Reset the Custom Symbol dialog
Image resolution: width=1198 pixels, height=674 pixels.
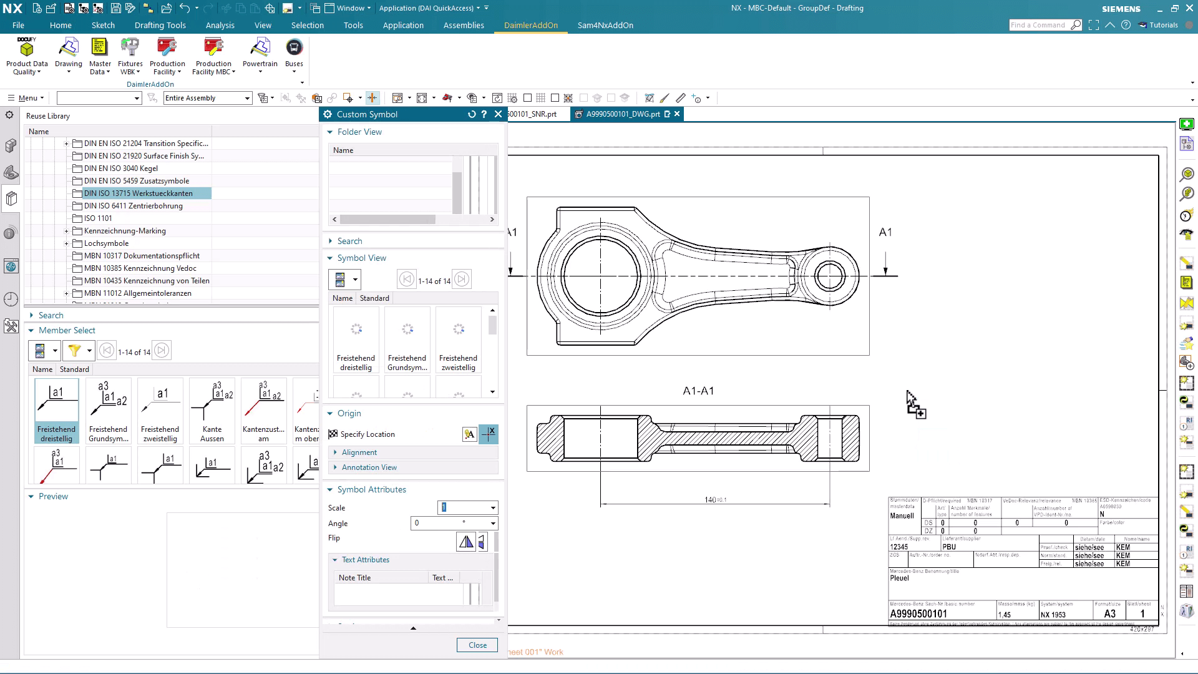point(472,114)
